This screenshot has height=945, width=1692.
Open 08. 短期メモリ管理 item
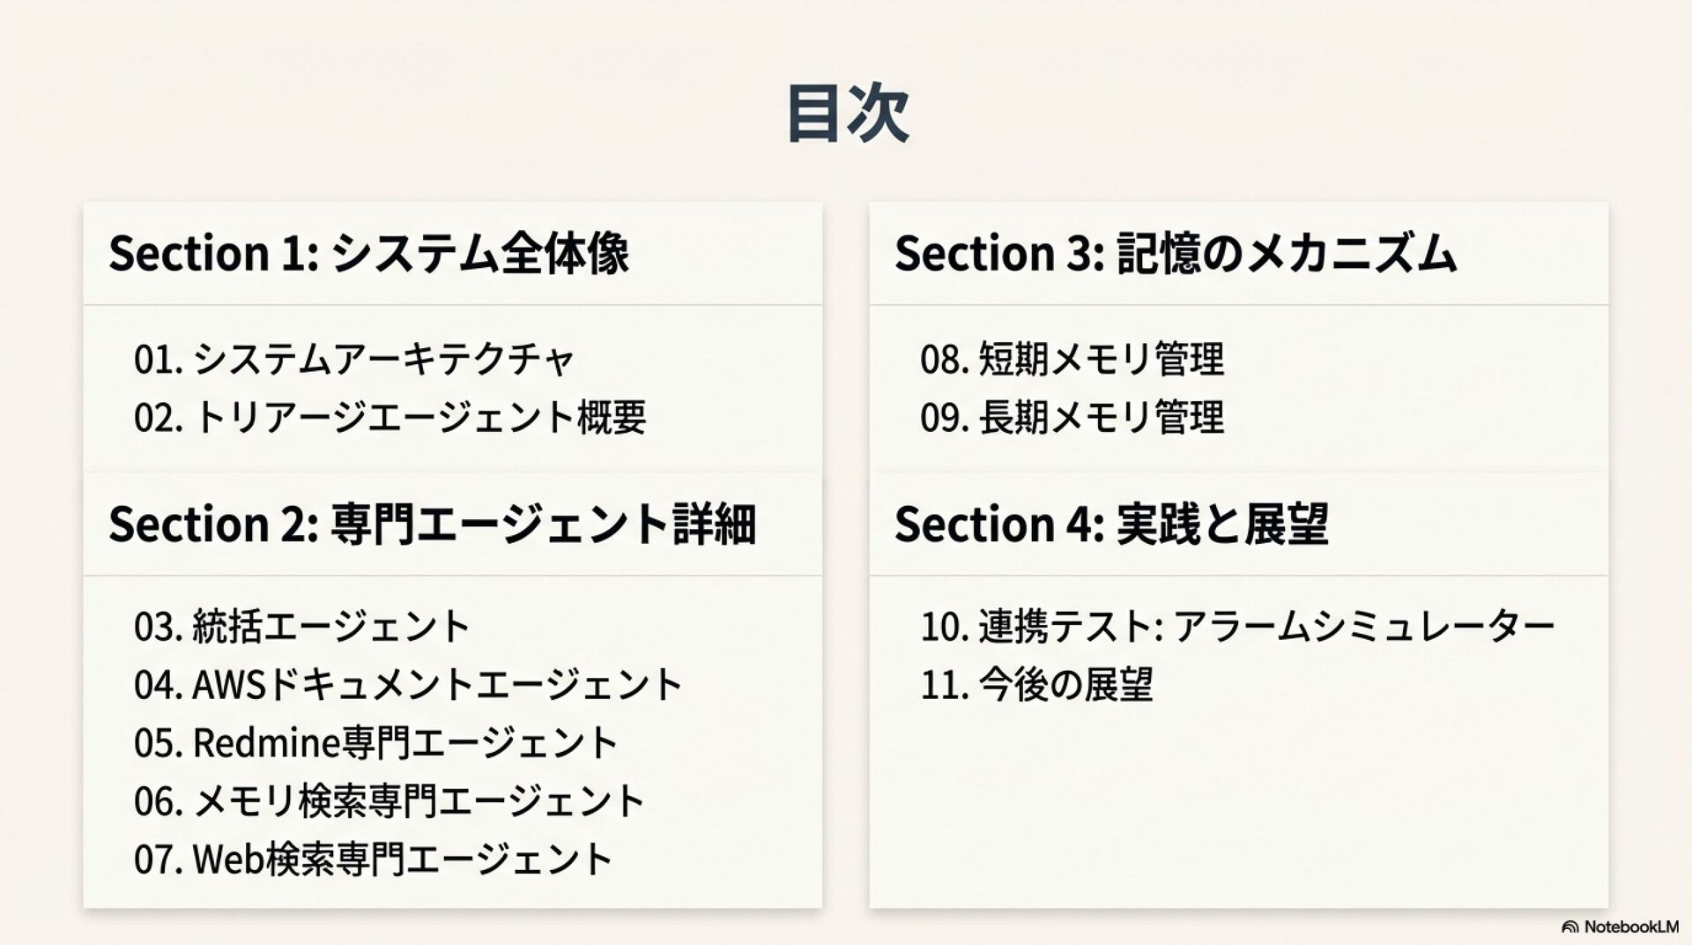tap(1072, 359)
